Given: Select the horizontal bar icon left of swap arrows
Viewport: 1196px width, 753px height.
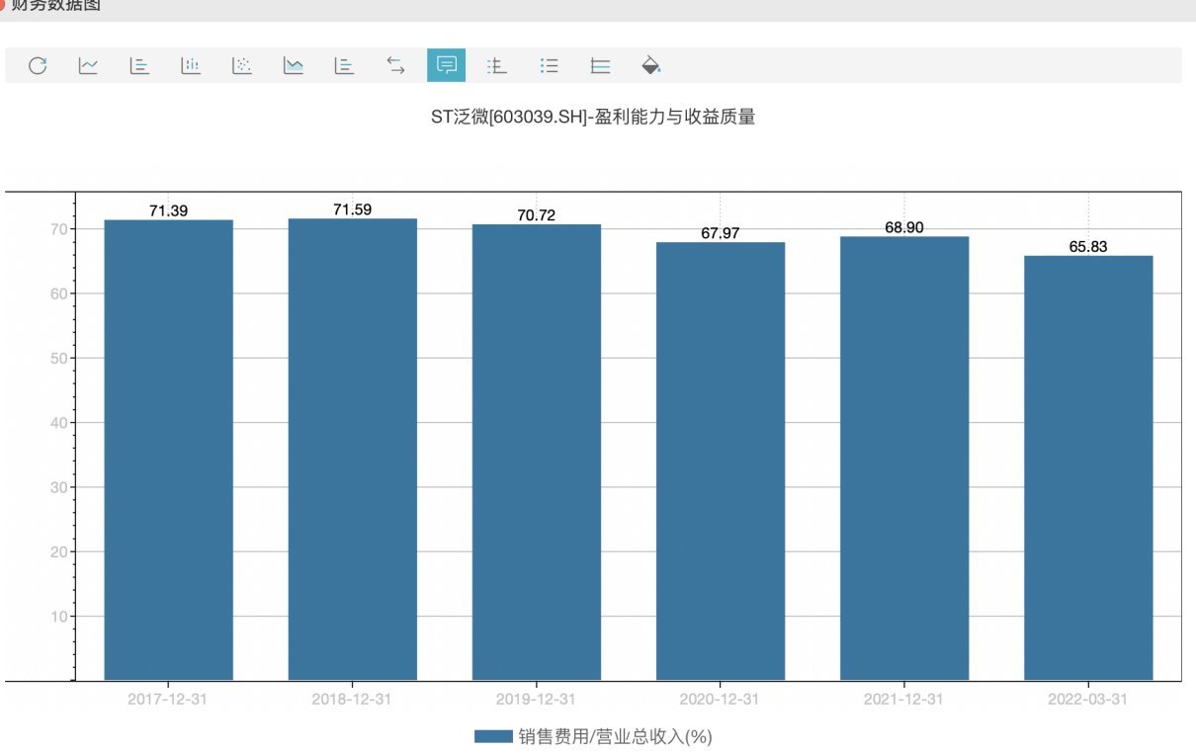Looking at the screenshot, I should click(x=344, y=66).
